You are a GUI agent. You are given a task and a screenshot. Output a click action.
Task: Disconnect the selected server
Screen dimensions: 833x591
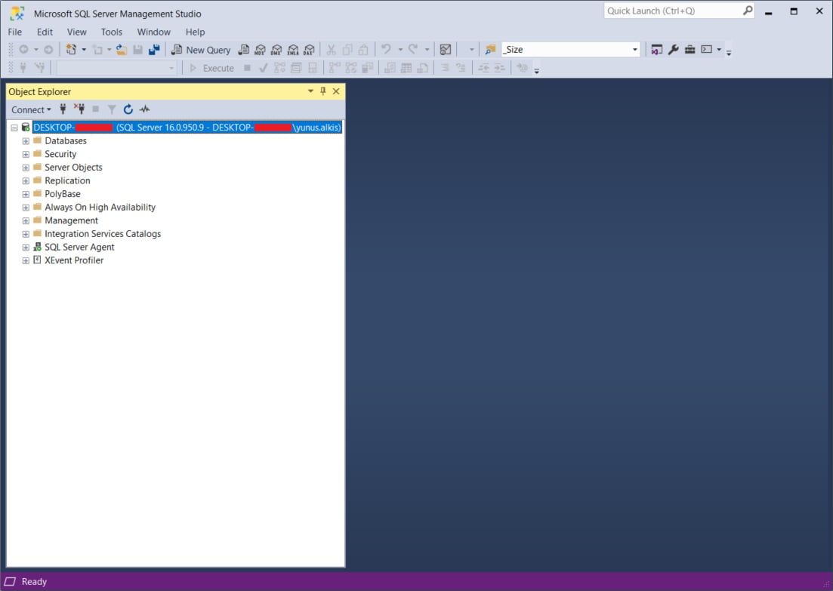(79, 109)
